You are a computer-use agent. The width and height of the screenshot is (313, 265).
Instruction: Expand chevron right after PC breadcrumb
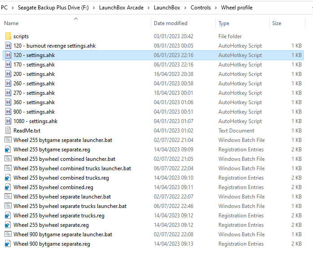click(x=13, y=8)
